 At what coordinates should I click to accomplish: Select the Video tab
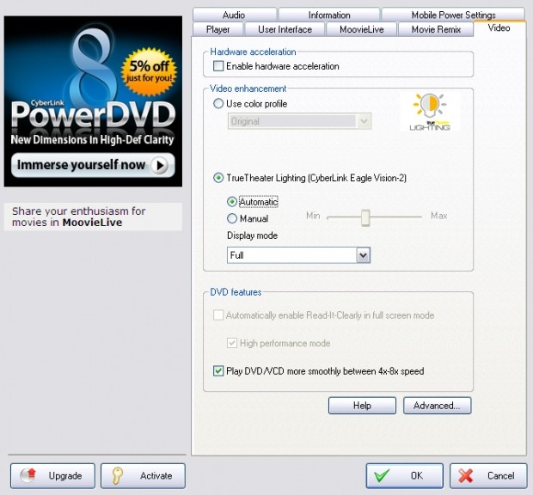click(x=499, y=28)
